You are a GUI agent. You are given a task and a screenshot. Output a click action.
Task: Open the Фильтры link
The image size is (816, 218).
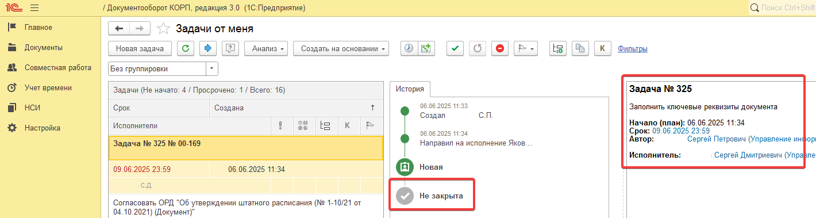tap(633, 49)
